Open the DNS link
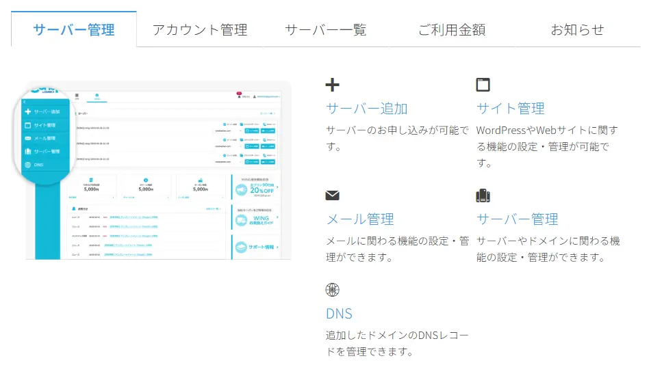The height and width of the screenshot is (380, 662). [339, 314]
